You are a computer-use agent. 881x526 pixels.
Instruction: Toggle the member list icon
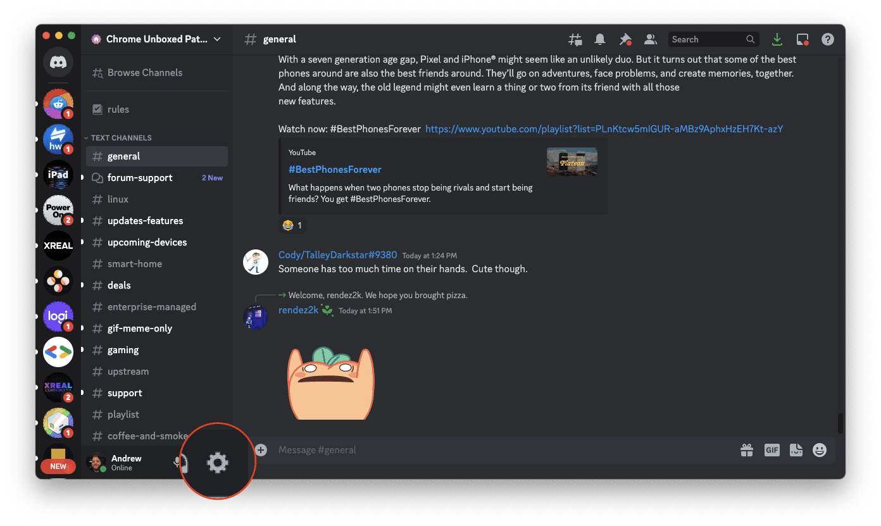point(650,39)
